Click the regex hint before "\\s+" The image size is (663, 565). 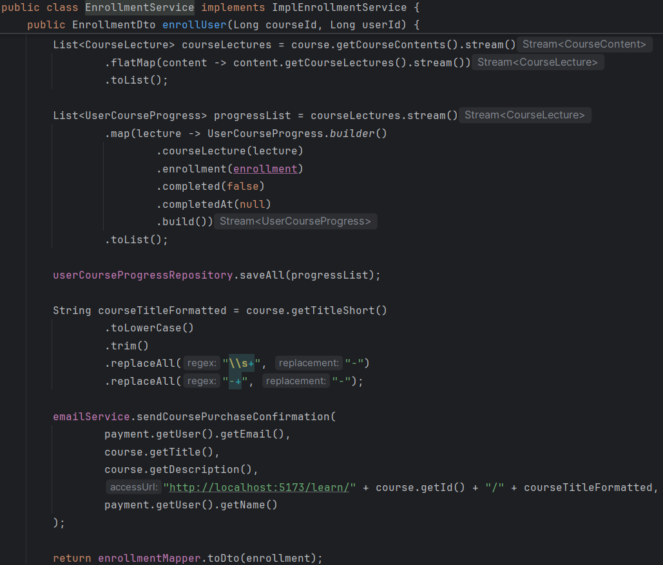coord(201,363)
